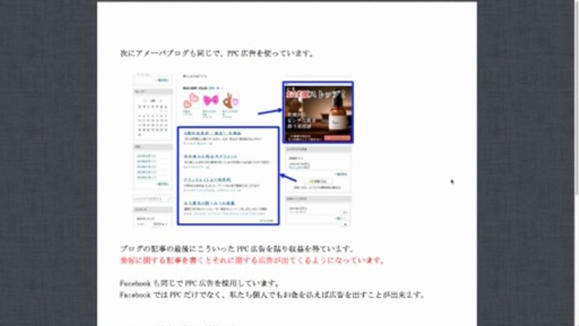579x326 pixels.
Task: Select the heading line starting with 次にアメーバブログも同じで
Action: pyautogui.click(x=217, y=53)
